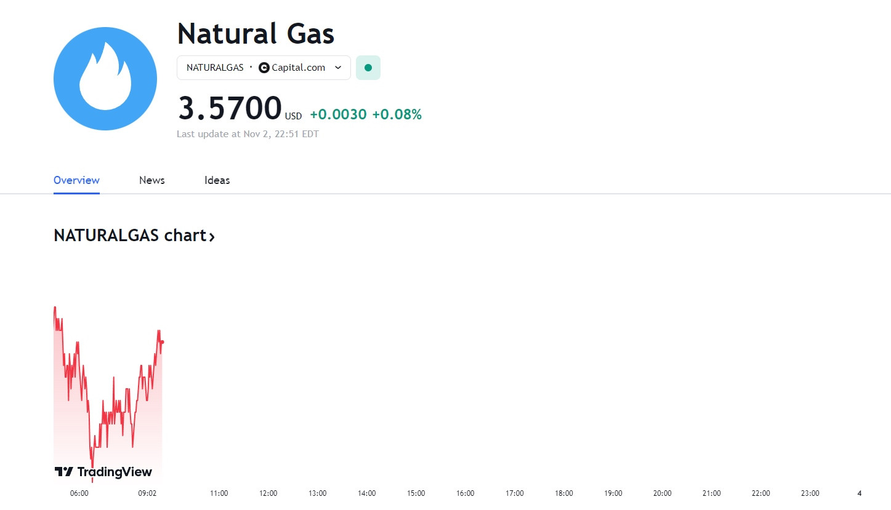Screen dimensions: 891x510
Task: Click the TradingView logo on chart
Action: [x=103, y=472]
